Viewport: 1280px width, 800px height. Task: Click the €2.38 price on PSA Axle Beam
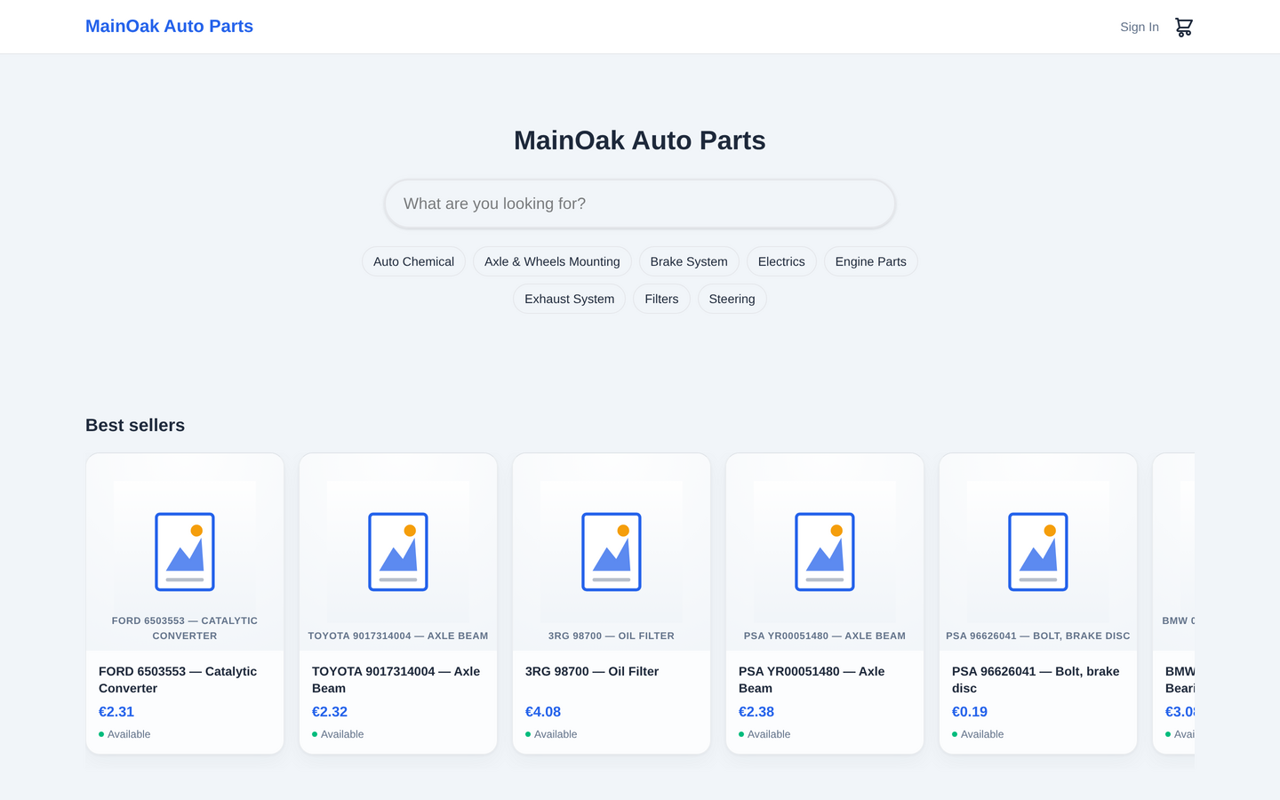pyautogui.click(x=756, y=712)
